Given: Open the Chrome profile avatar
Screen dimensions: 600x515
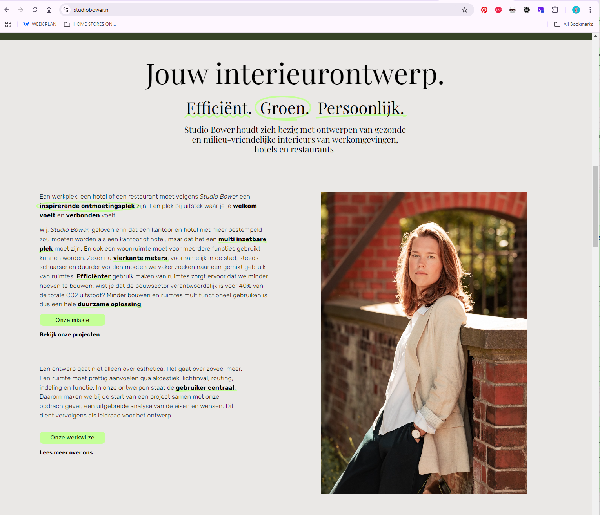Looking at the screenshot, I should pyautogui.click(x=576, y=10).
